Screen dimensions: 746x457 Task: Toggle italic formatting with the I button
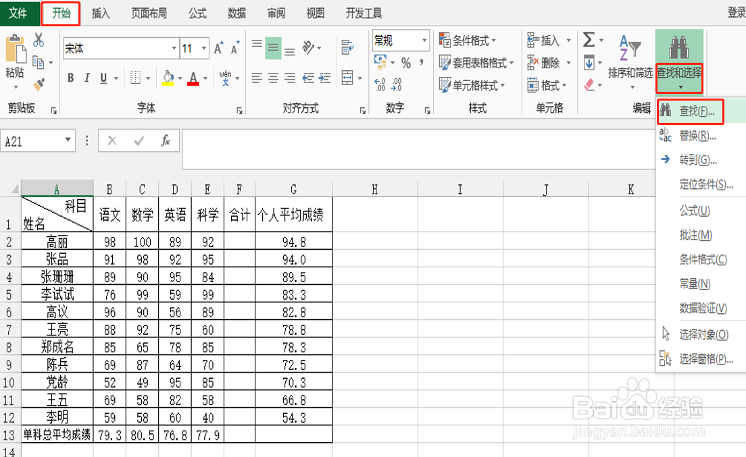85,78
